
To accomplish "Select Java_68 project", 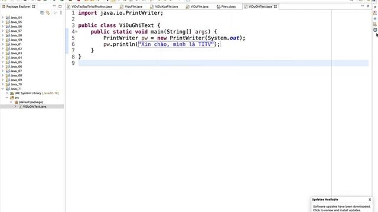I will 16,75.
